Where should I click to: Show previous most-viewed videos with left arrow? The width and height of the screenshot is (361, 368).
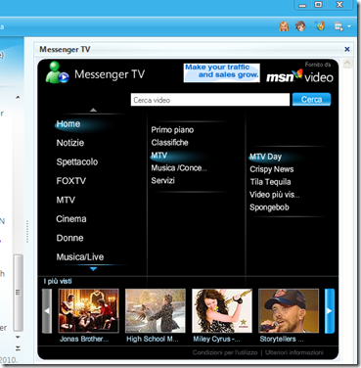(x=47, y=311)
